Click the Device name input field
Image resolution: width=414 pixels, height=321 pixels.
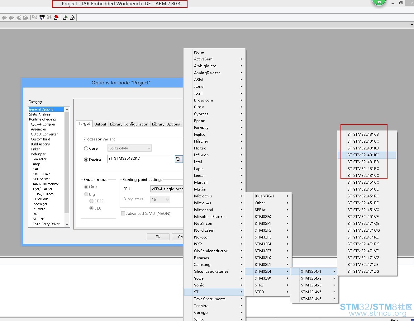139,159
